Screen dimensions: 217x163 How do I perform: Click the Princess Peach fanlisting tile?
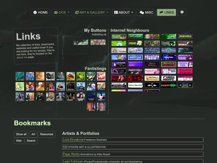click(x=101, y=76)
